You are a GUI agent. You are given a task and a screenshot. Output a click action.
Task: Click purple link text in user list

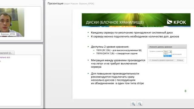5,57
